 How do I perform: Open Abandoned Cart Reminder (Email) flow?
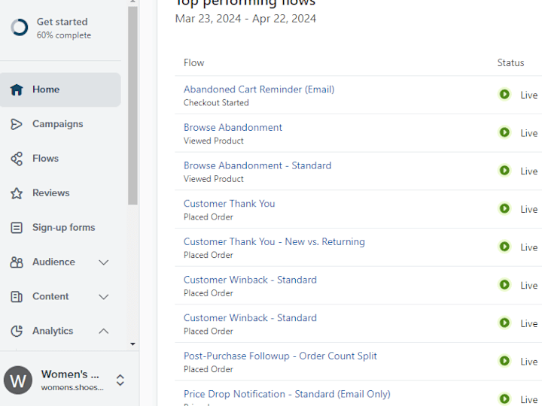pyautogui.click(x=259, y=89)
